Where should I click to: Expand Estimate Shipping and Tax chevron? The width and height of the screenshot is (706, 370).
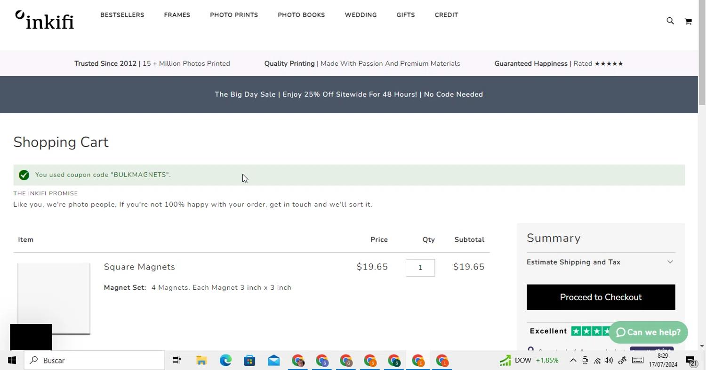(670, 262)
